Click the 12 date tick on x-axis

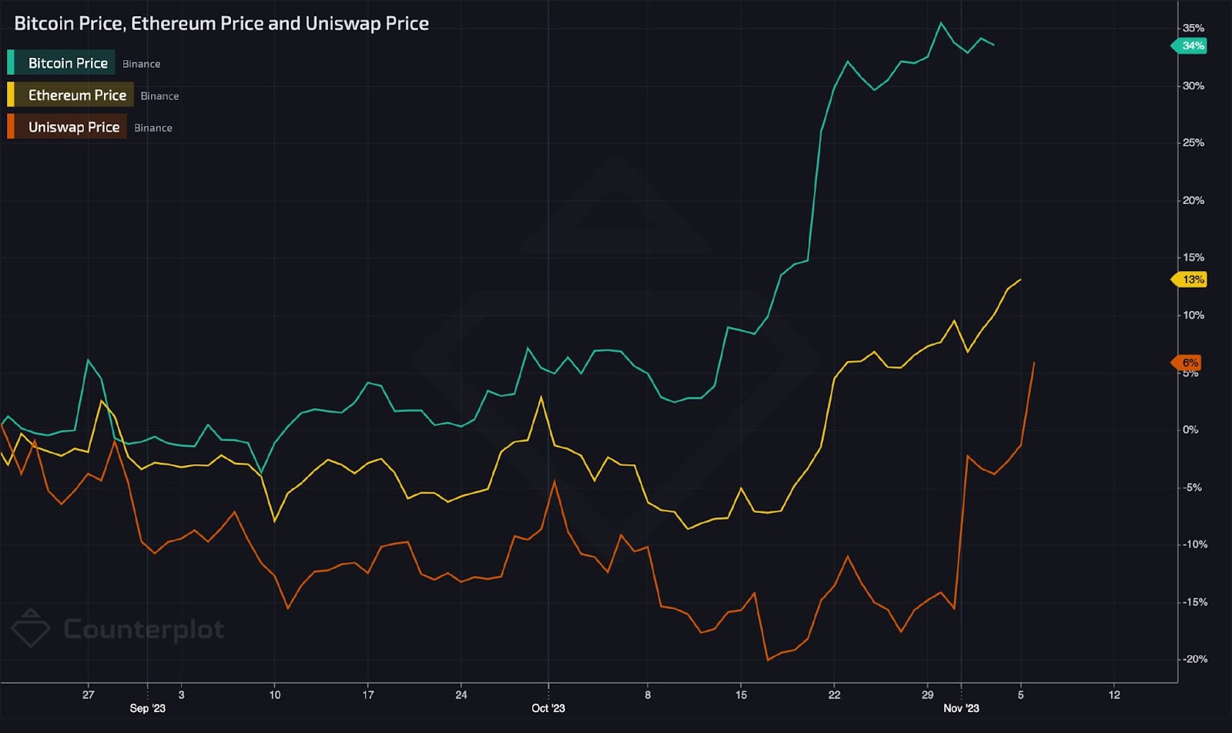pyautogui.click(x=1114, y=695)
